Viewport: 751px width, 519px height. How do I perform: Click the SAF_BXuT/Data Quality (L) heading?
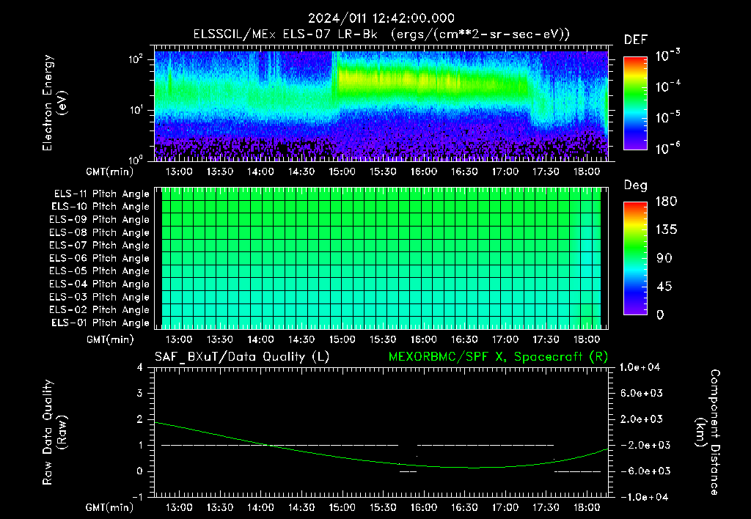(242, 357)
